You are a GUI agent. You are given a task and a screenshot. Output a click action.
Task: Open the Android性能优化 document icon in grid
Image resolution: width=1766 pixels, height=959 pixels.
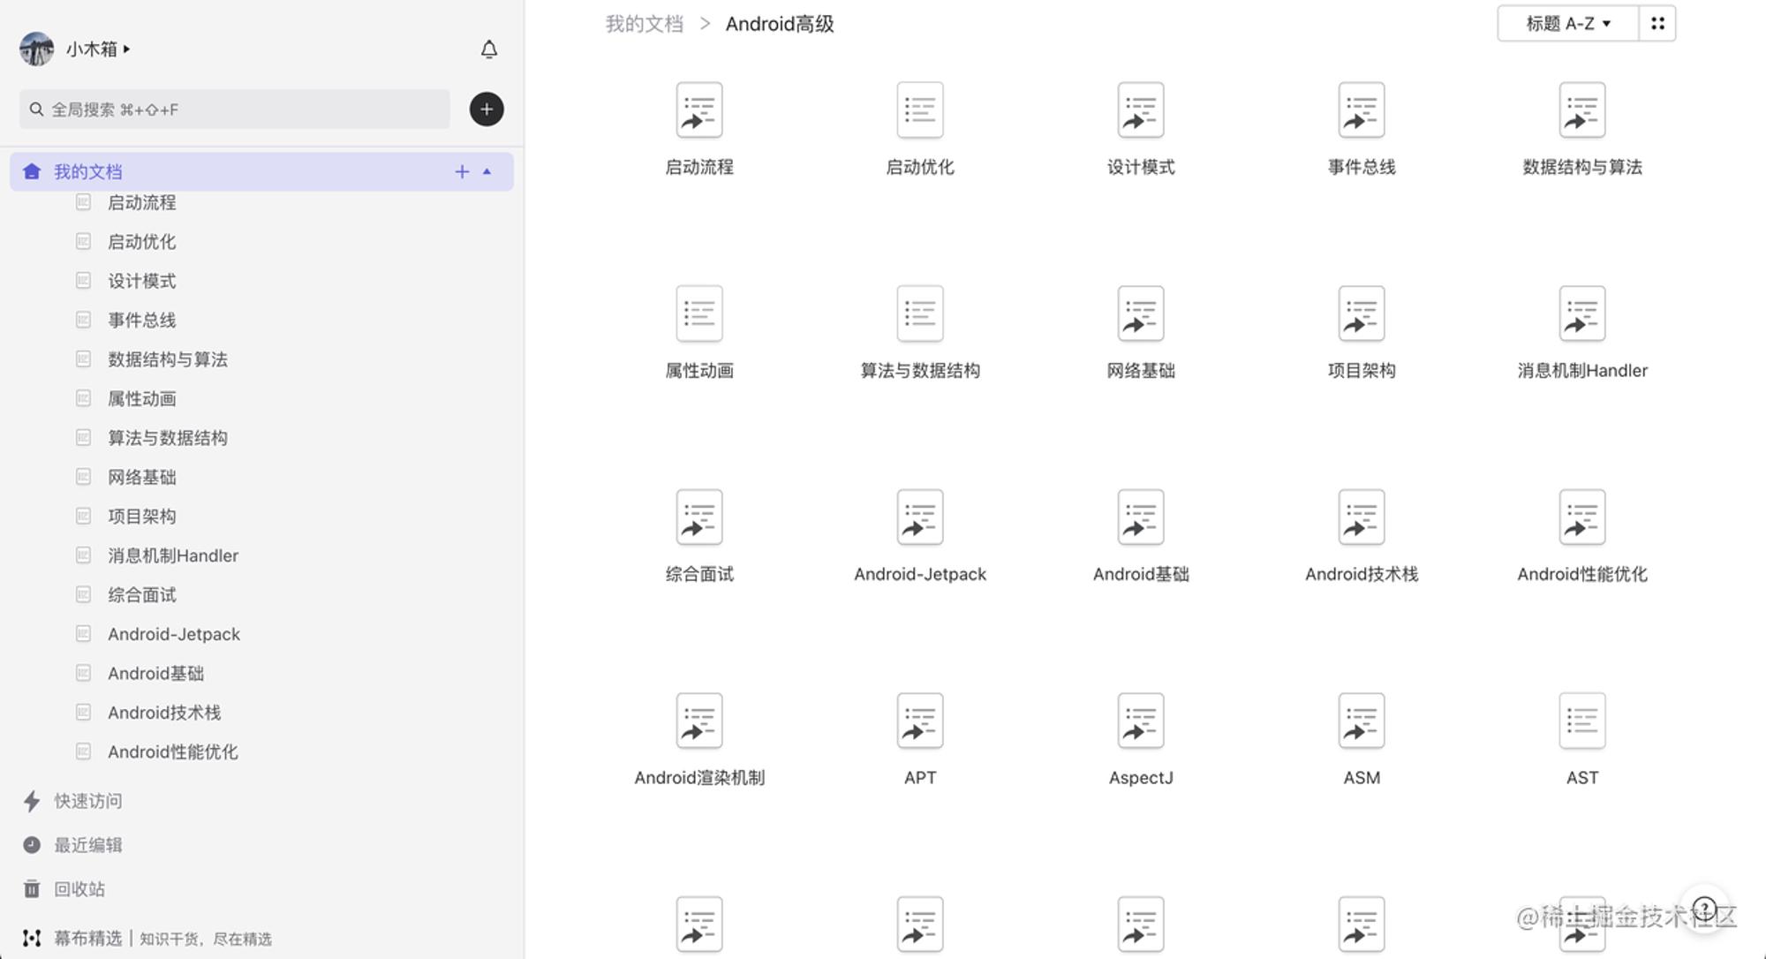(1582, 517)
